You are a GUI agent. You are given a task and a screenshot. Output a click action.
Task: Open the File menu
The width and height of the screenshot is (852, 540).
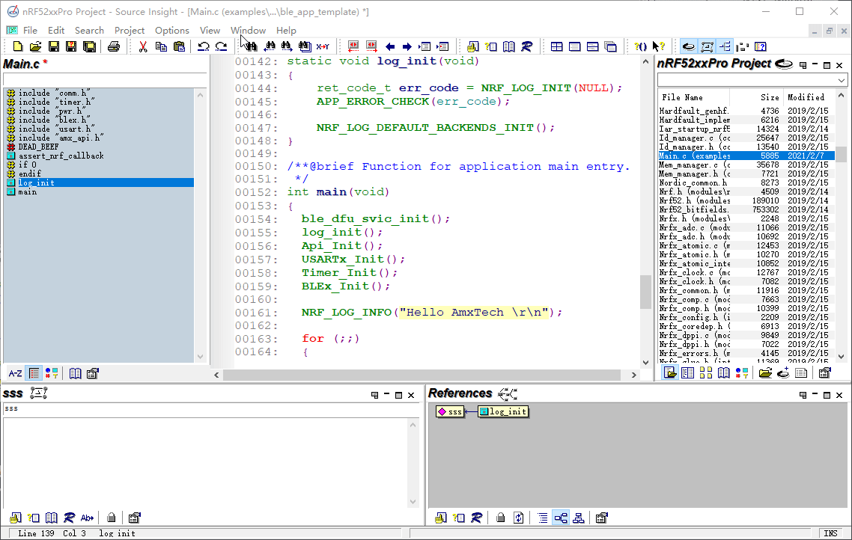coord(30,31)
